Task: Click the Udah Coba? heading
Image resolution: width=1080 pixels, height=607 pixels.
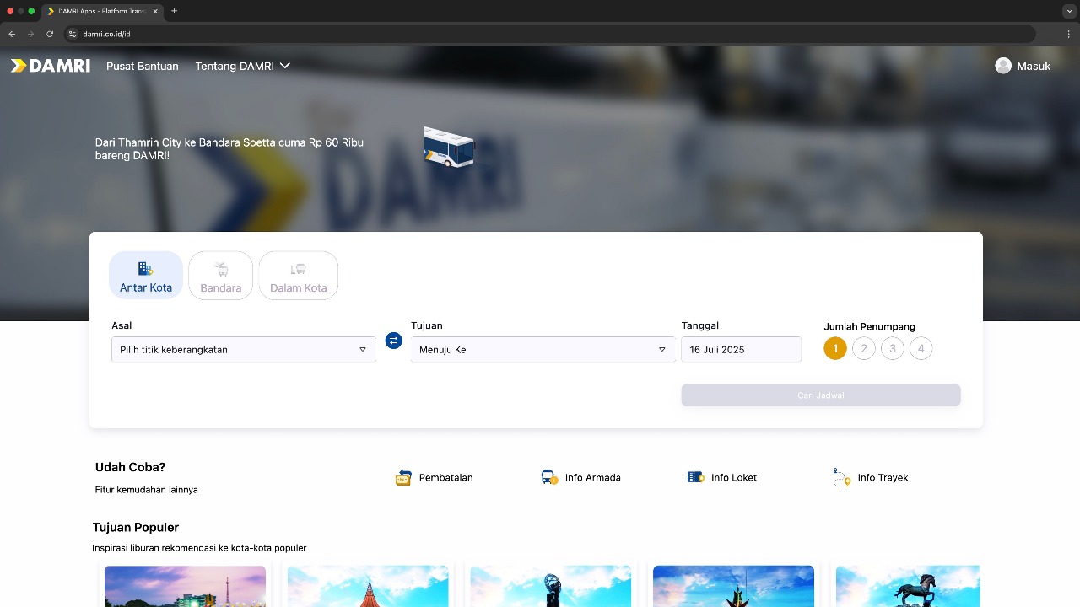Action: pyautogui.click(x=130, y=467)
